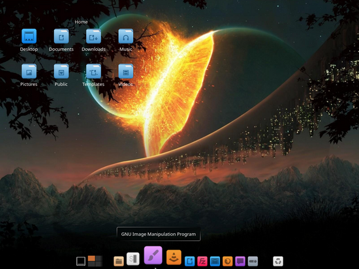Open the Desktop folder icon
Viewport: 359px width, 269px height.
(29, 36)
